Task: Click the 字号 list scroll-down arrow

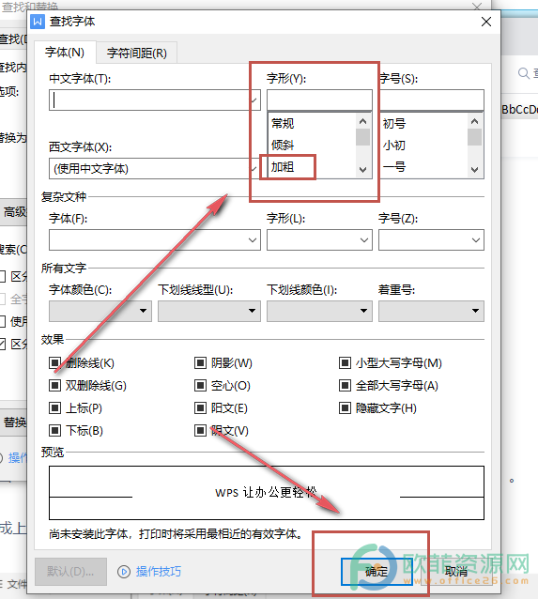Action: [474, 170]
